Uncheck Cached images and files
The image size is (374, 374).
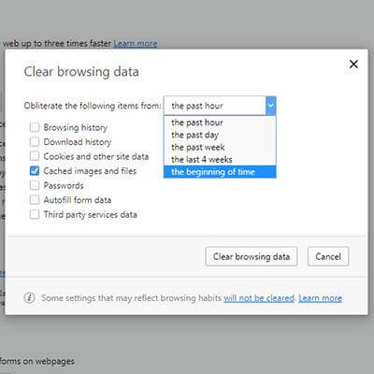pos(35,171)
